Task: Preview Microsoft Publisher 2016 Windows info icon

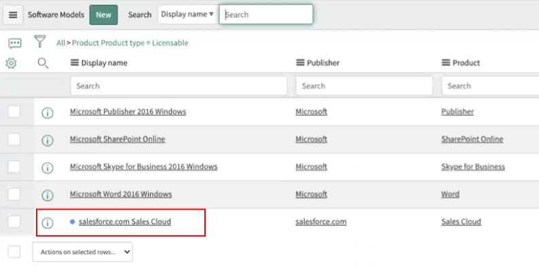Action: click(x=48, y=113)
